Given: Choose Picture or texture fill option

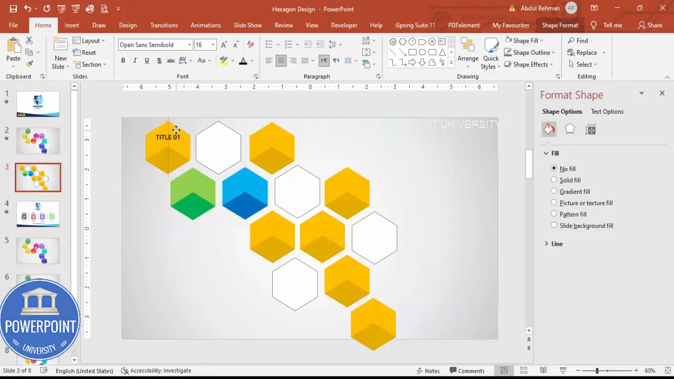Looking at the screenshot, I should pyautogui.click(x=554, y=203).
